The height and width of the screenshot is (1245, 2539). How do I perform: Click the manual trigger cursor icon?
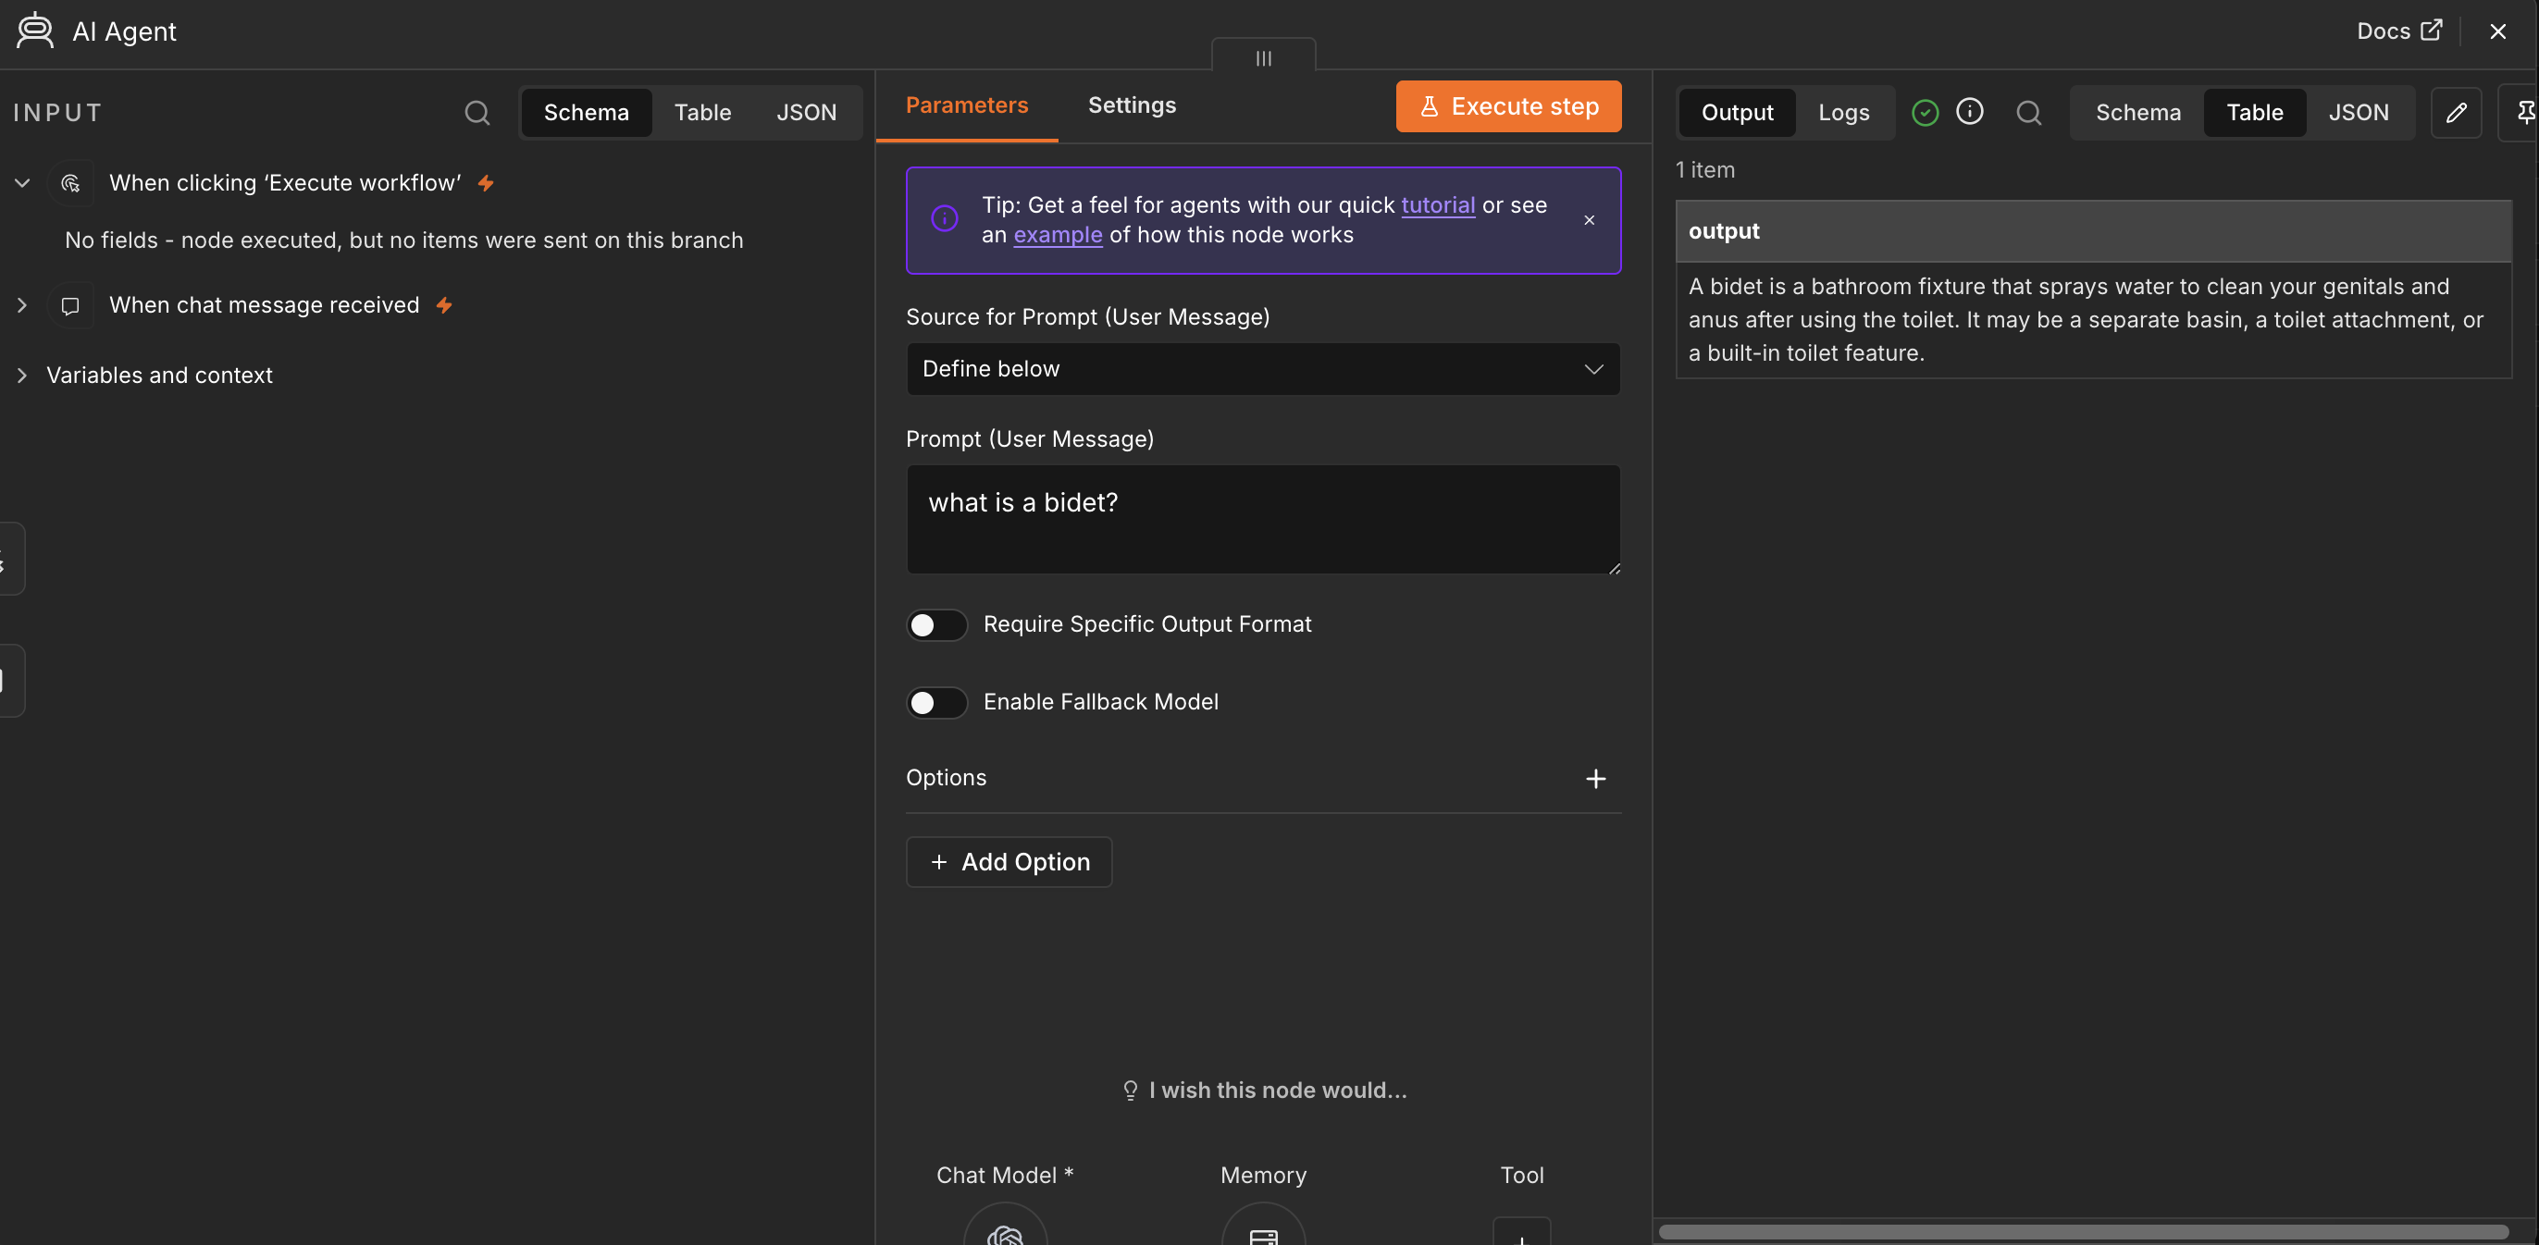[x=71, y=183]
